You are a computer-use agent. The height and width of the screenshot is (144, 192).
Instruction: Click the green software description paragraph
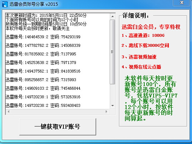point(151,99)
